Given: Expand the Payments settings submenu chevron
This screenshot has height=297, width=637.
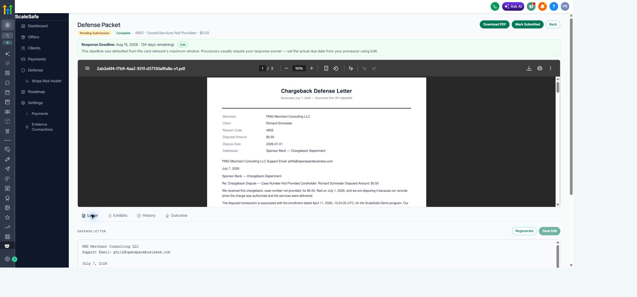Looking at the screenshot, I should click(27, 114).
